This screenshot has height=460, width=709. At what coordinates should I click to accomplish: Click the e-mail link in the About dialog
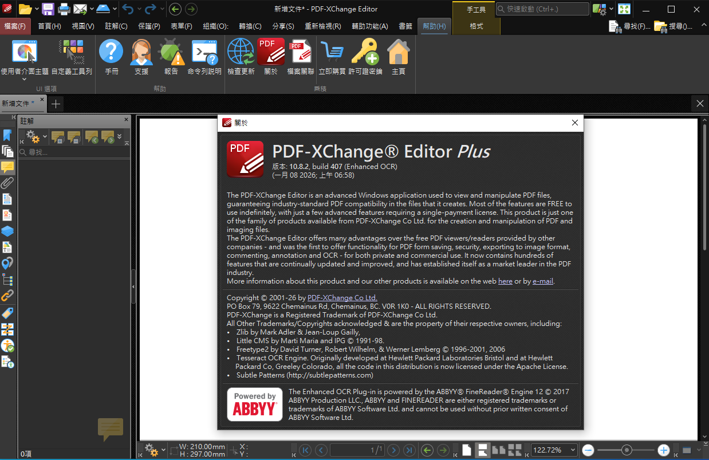click(x=542, y=281)
